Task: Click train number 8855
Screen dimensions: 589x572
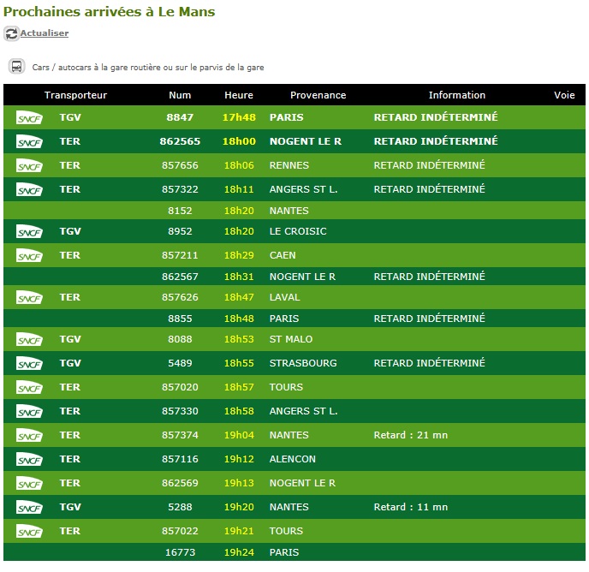Action: (180, 319)
